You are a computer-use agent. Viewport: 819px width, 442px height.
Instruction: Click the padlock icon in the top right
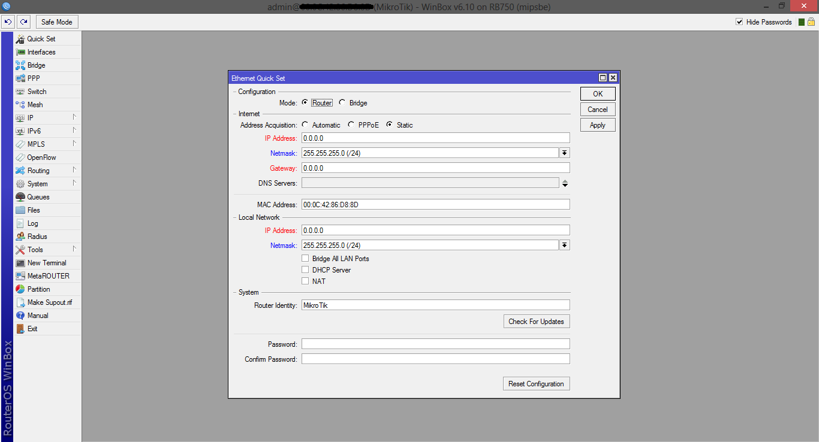tap(811, 22)
